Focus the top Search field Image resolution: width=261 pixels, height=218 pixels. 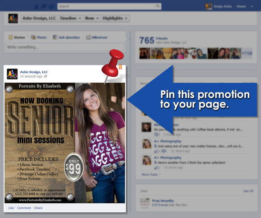tap(106, 7)
